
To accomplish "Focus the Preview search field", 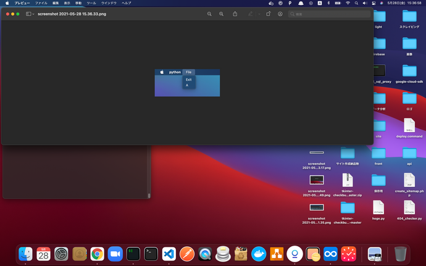I will coord(329,14).
